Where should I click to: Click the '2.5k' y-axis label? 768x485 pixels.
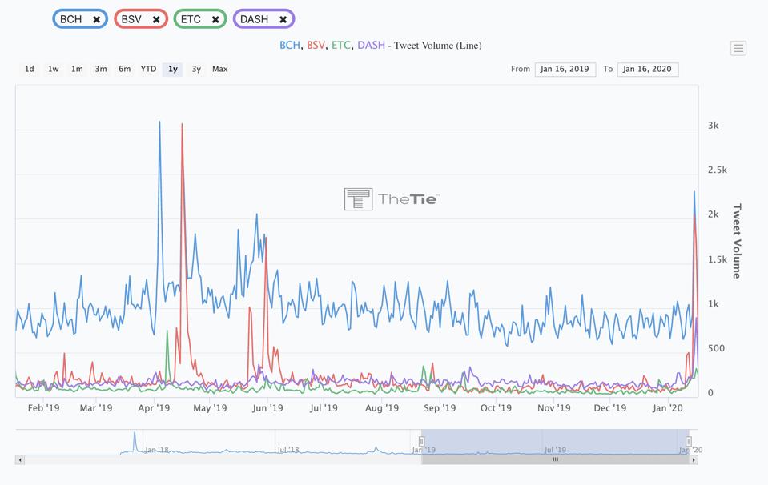point(717,170)
